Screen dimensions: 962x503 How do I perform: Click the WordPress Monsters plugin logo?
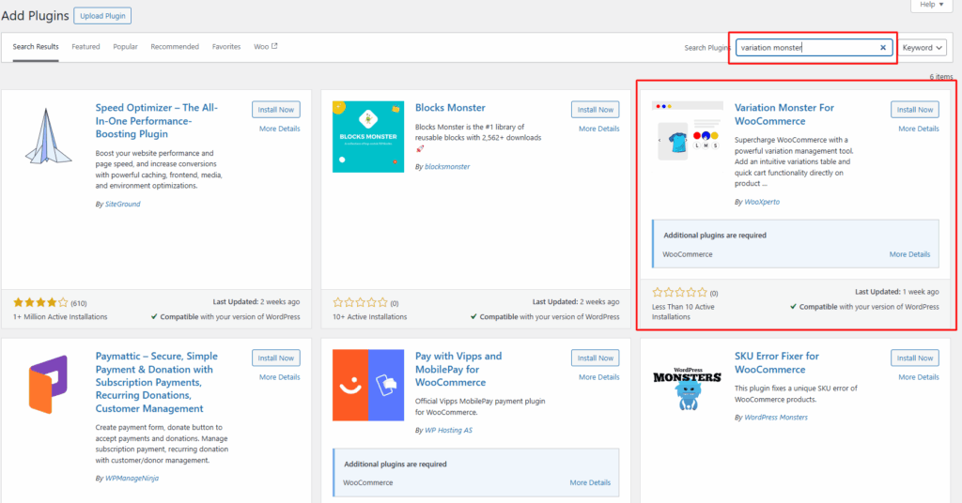(687, 389)
